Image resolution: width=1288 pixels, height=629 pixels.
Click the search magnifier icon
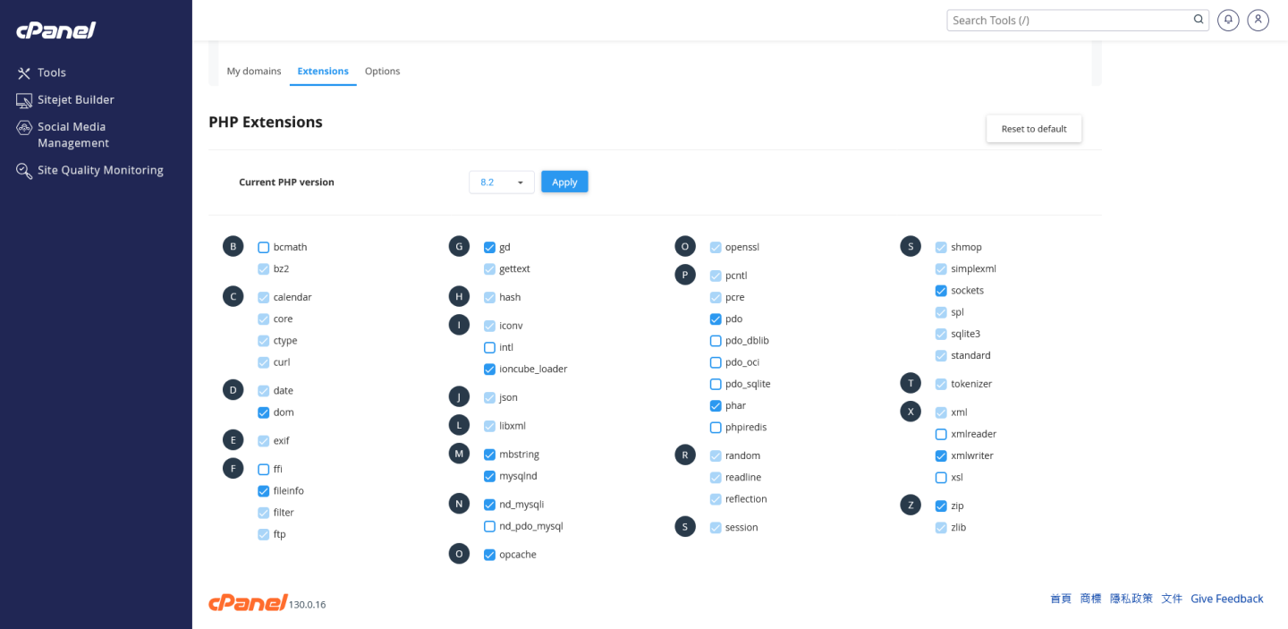tap(1199, 20)
